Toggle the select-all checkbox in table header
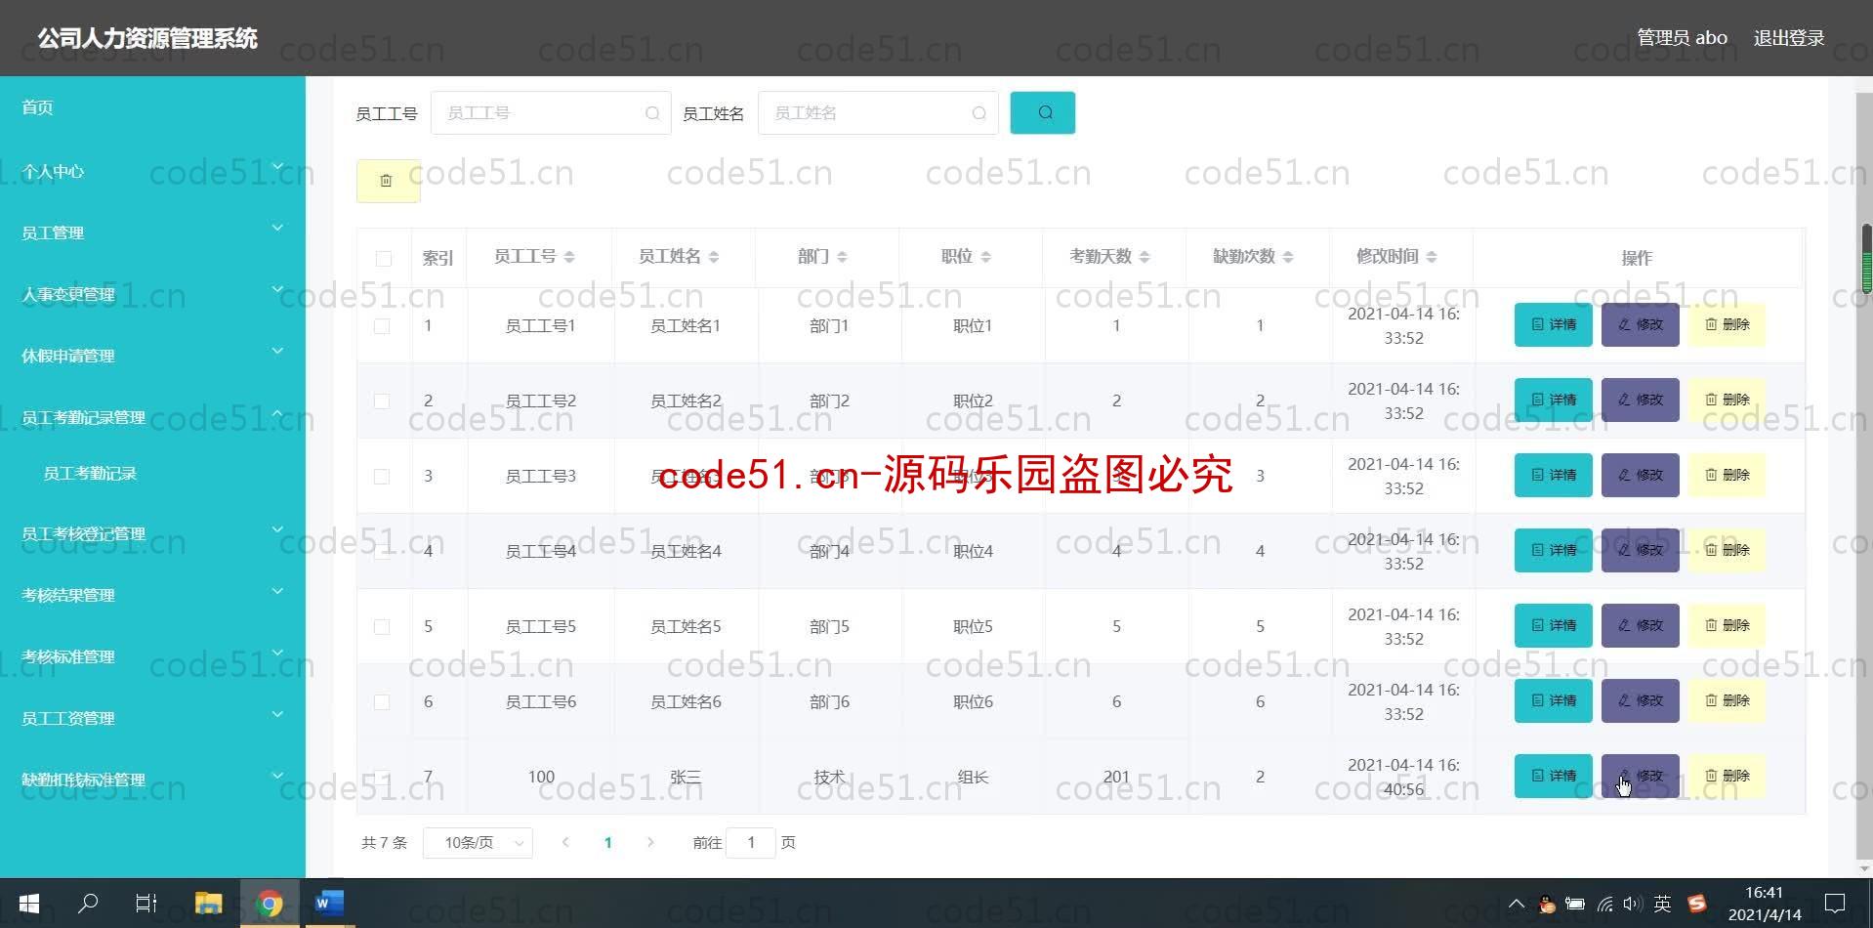The width and height of the screenshot is (1873, 928). pos(383,258)
